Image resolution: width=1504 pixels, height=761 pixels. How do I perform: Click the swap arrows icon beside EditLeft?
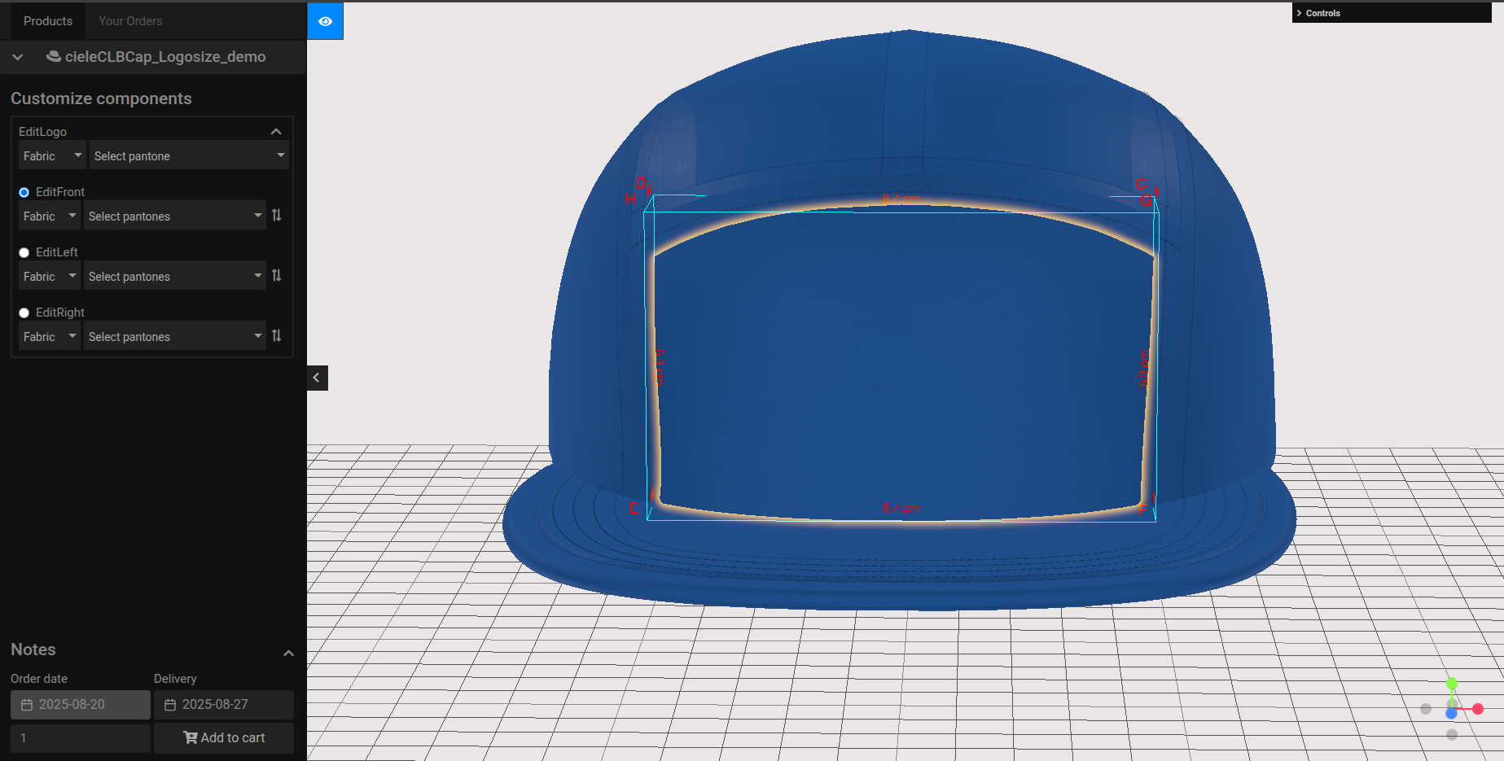click(x=277, y=276)
